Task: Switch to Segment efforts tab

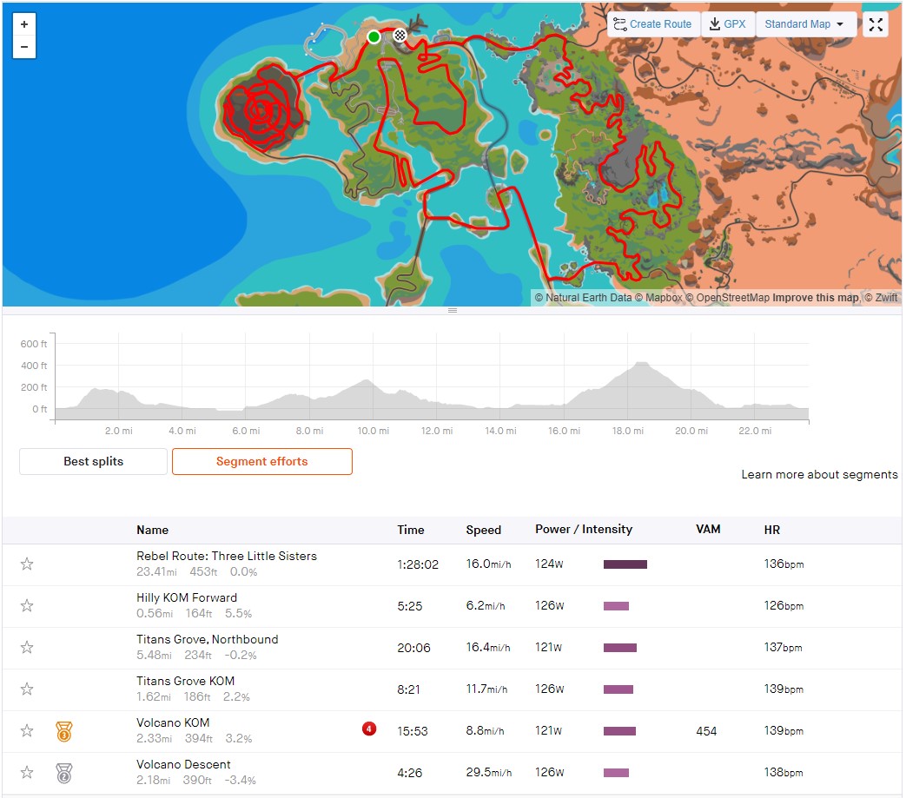Action: [x=261, y=461]
